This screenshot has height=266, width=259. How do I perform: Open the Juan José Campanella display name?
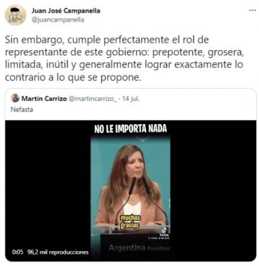click(66, 10)
